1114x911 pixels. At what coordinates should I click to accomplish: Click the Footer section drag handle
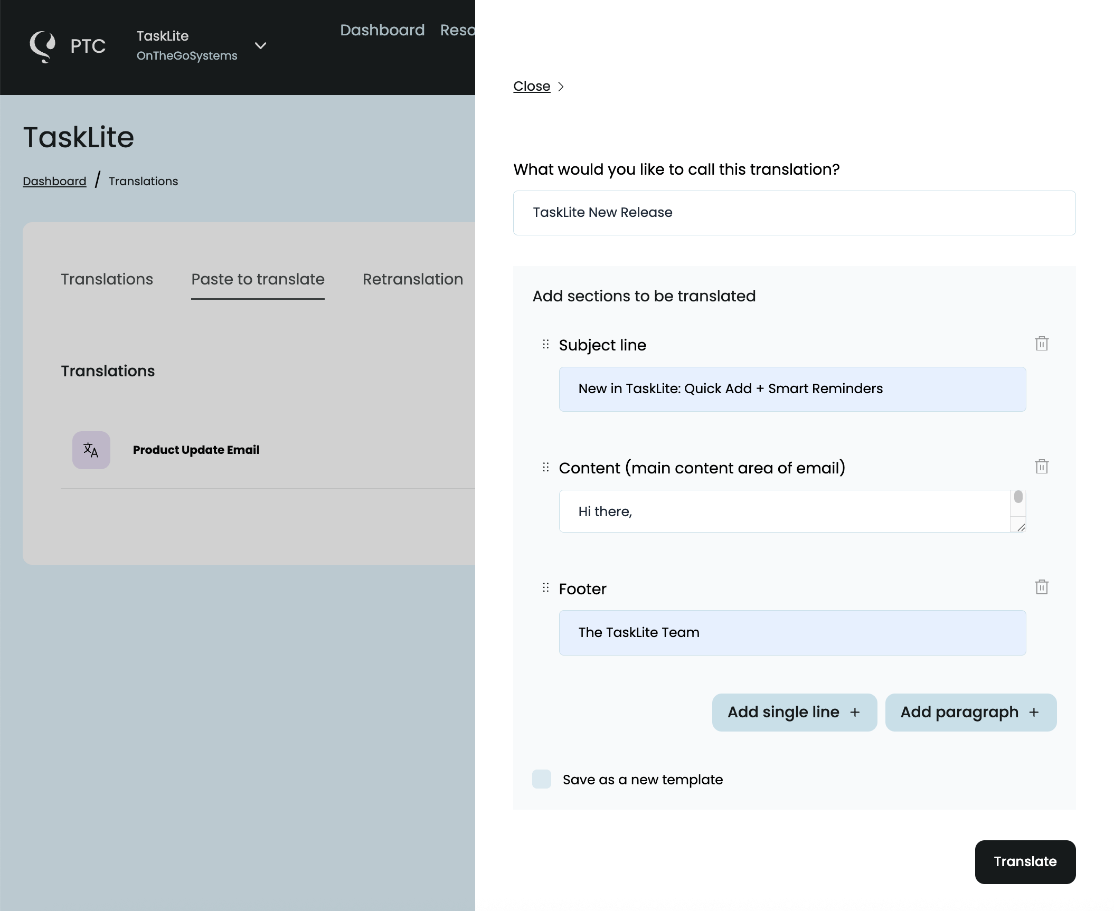[545, 587]
